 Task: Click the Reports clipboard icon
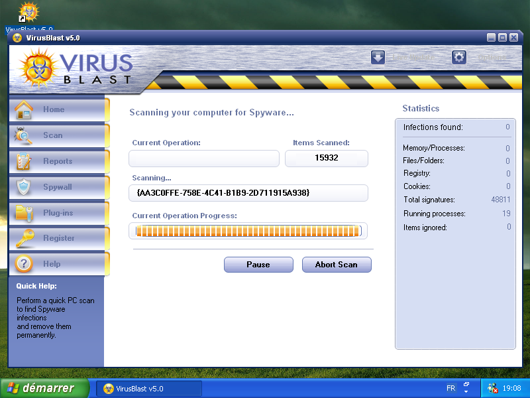pyautogui.click(x=24, y=161)
